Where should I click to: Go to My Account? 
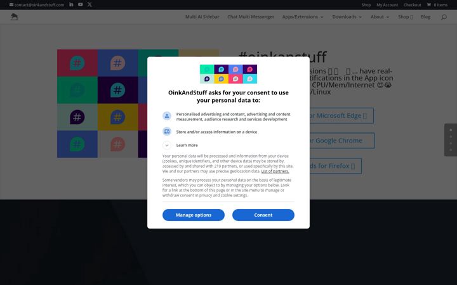pos(387,4)
